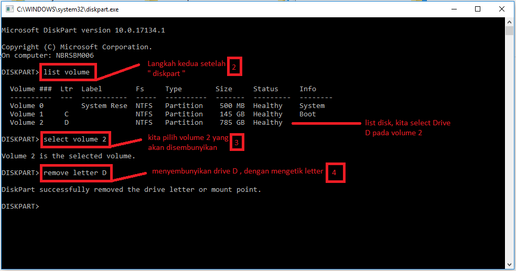Click the scrollbar up arrow
The image size is (516, 271).
[x=509, y=22]
